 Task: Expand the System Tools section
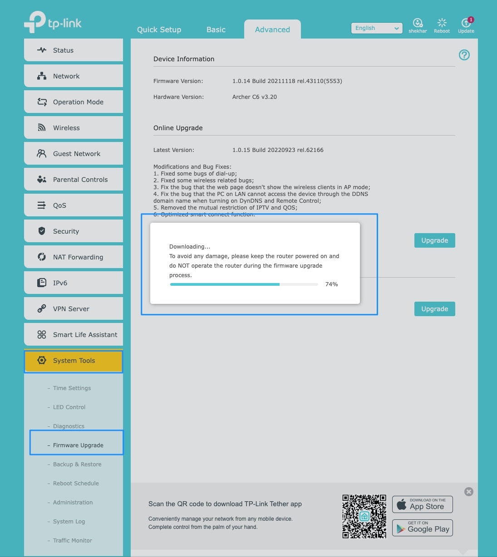tap(74, 361)
